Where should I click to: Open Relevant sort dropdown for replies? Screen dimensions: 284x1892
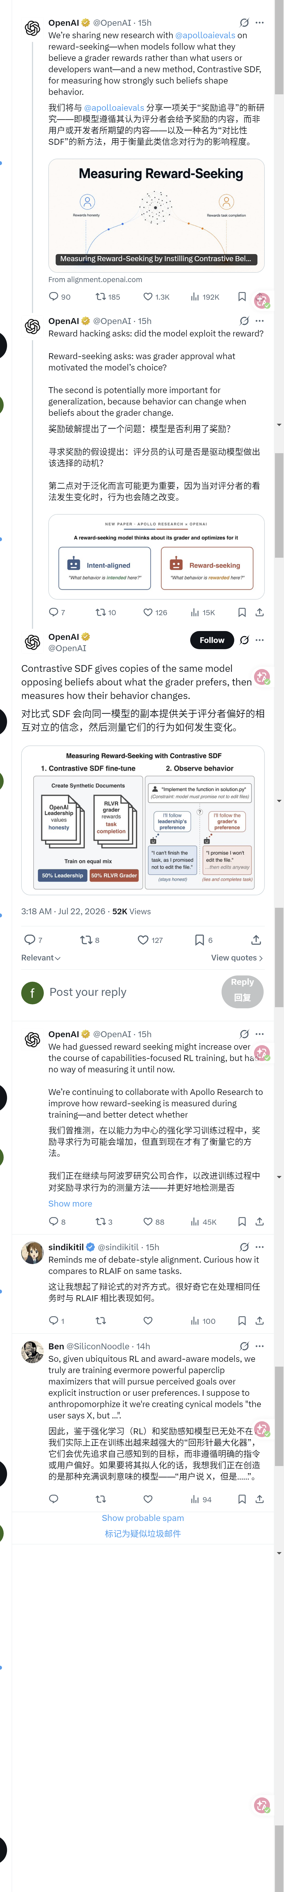41,958
